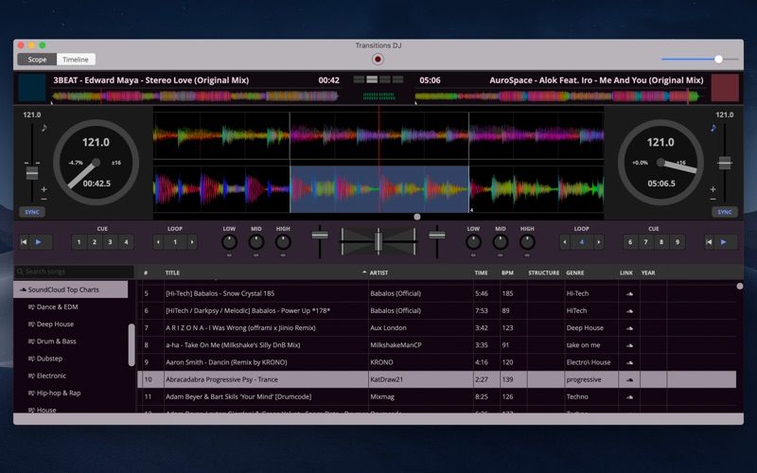Toggle the left deck key lock note icon
Viewport: 757px width, 473px height.
tap(44, 128)
